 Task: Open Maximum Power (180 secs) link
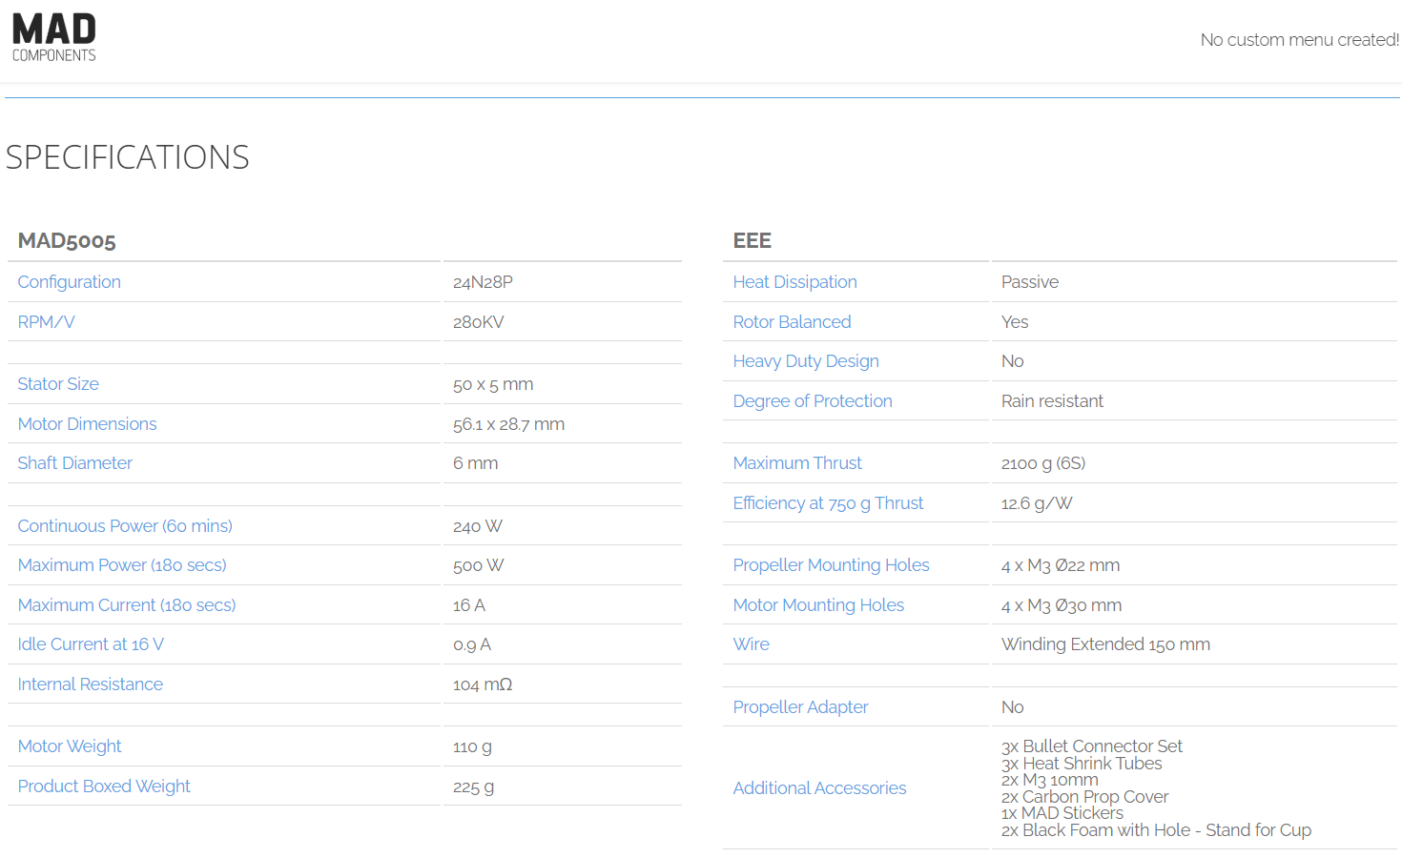[122, 565]
